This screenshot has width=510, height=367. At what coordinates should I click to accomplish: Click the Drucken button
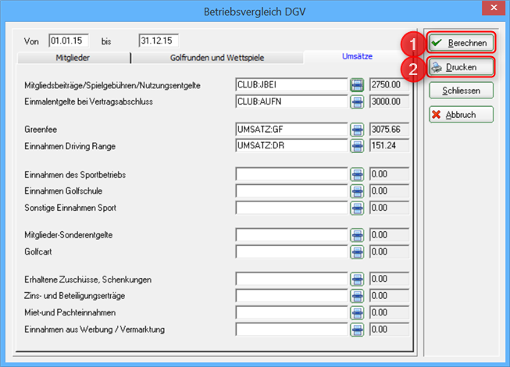coord(461,67)
